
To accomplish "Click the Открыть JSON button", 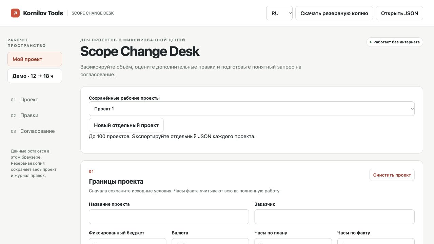I will (x=399, y=13).
